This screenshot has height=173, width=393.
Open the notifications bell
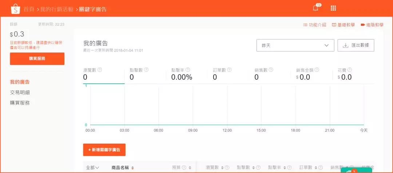pos(315,8)
